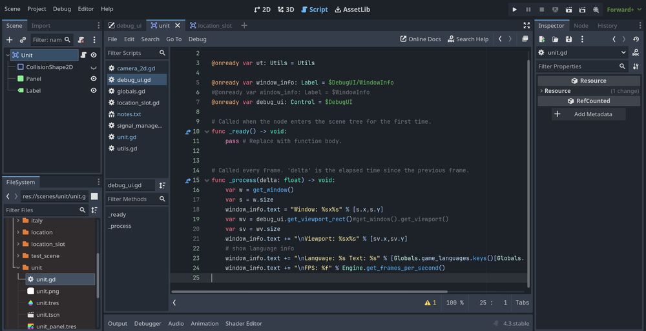This screenshot has width=646, height=331.
Task: Instantiate child scene link icon
Action: click(23, 40)
